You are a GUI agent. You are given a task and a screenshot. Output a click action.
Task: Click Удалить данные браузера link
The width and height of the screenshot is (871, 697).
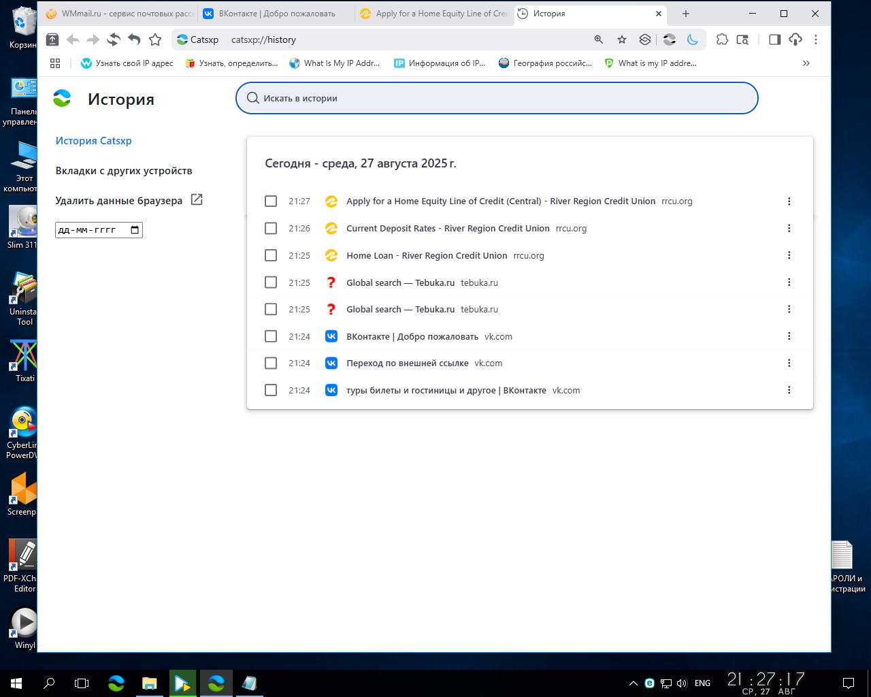[x=119, y=201]
